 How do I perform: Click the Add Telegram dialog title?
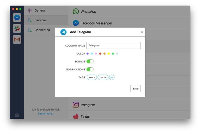(80, 32)
